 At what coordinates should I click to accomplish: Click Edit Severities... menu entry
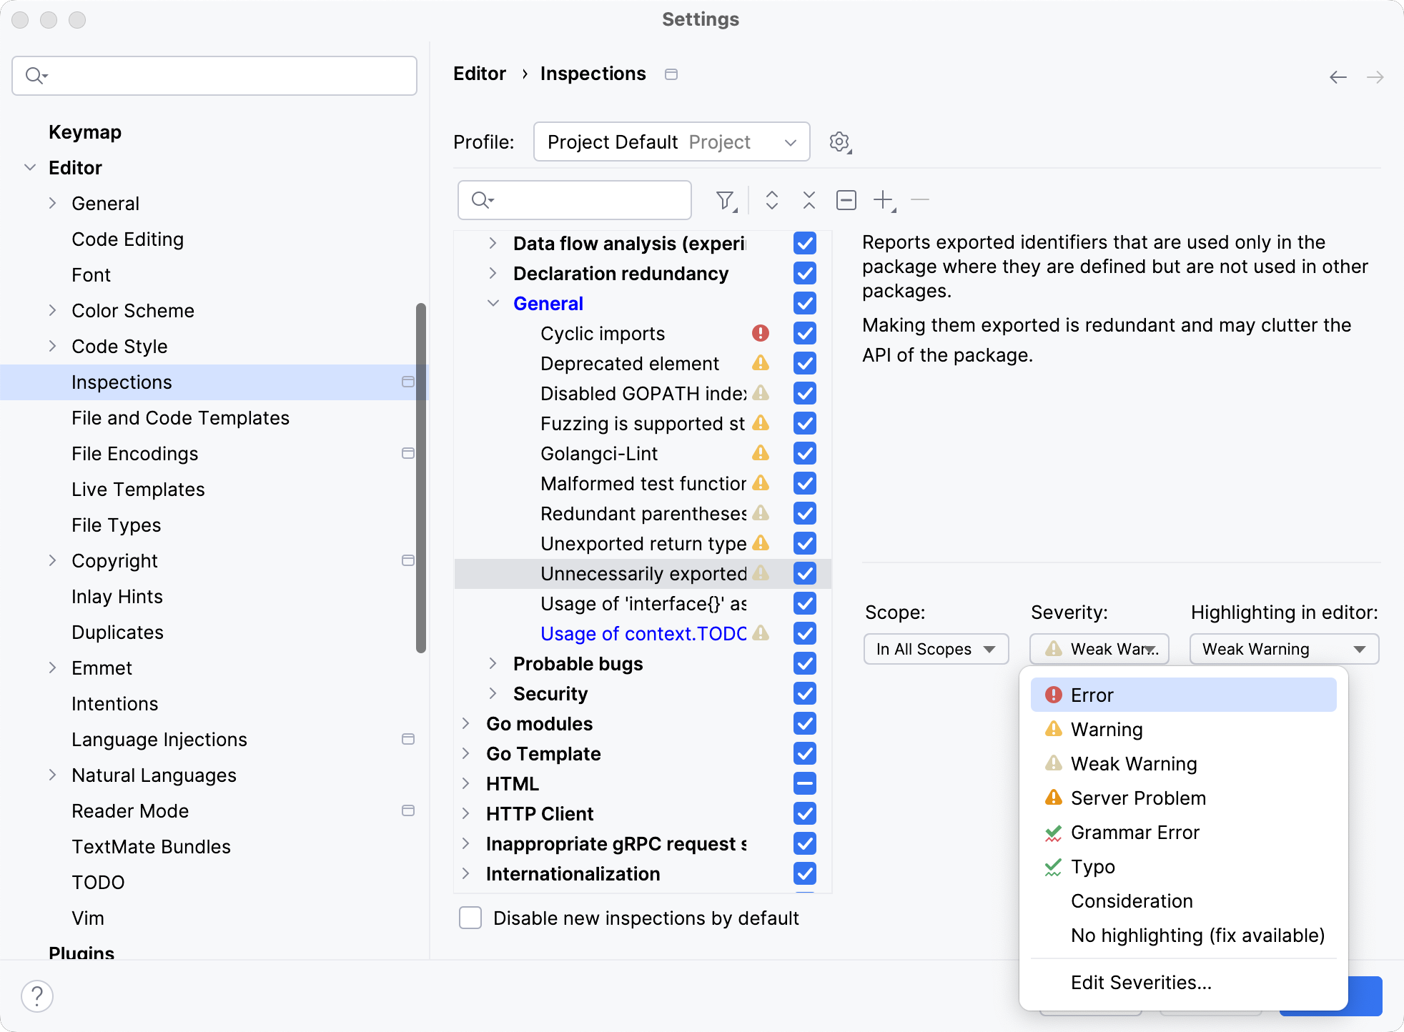tap(1141, 983)
